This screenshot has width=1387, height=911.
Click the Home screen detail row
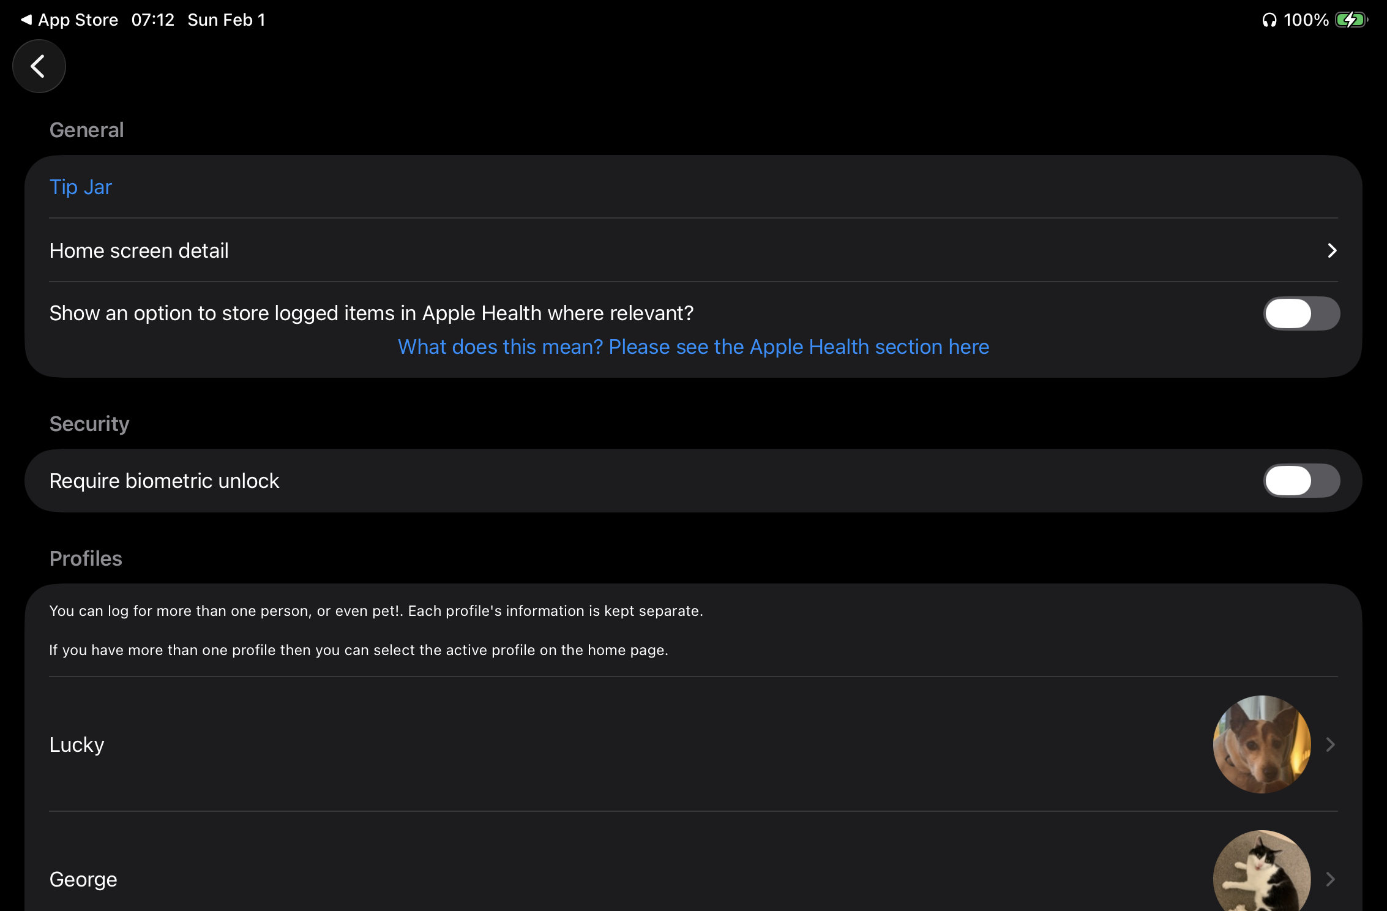(139, 250)
